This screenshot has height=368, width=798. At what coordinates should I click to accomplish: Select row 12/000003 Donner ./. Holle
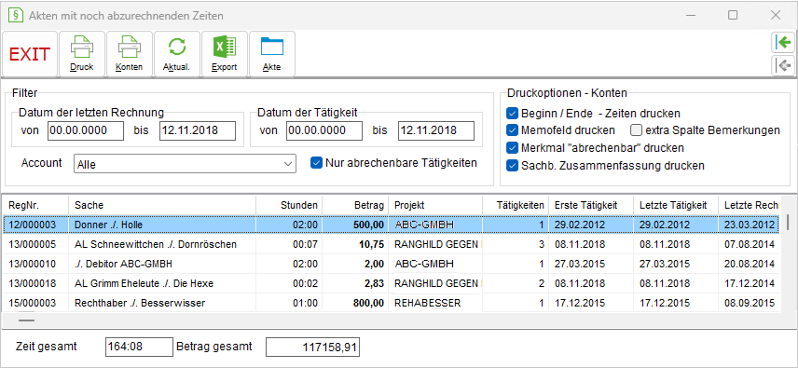coord(391,225)
